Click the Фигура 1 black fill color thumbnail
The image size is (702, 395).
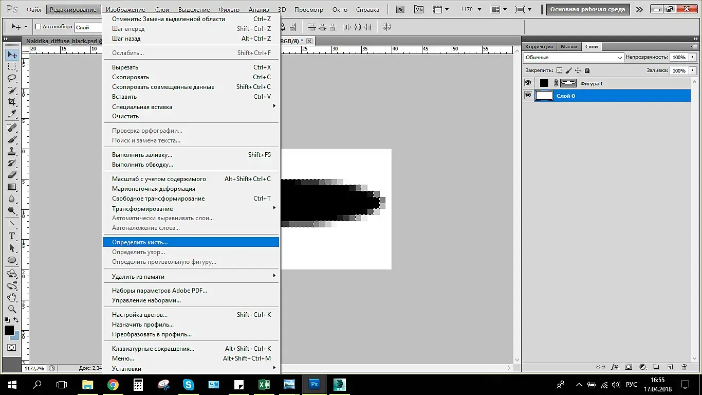coord(544,83)
